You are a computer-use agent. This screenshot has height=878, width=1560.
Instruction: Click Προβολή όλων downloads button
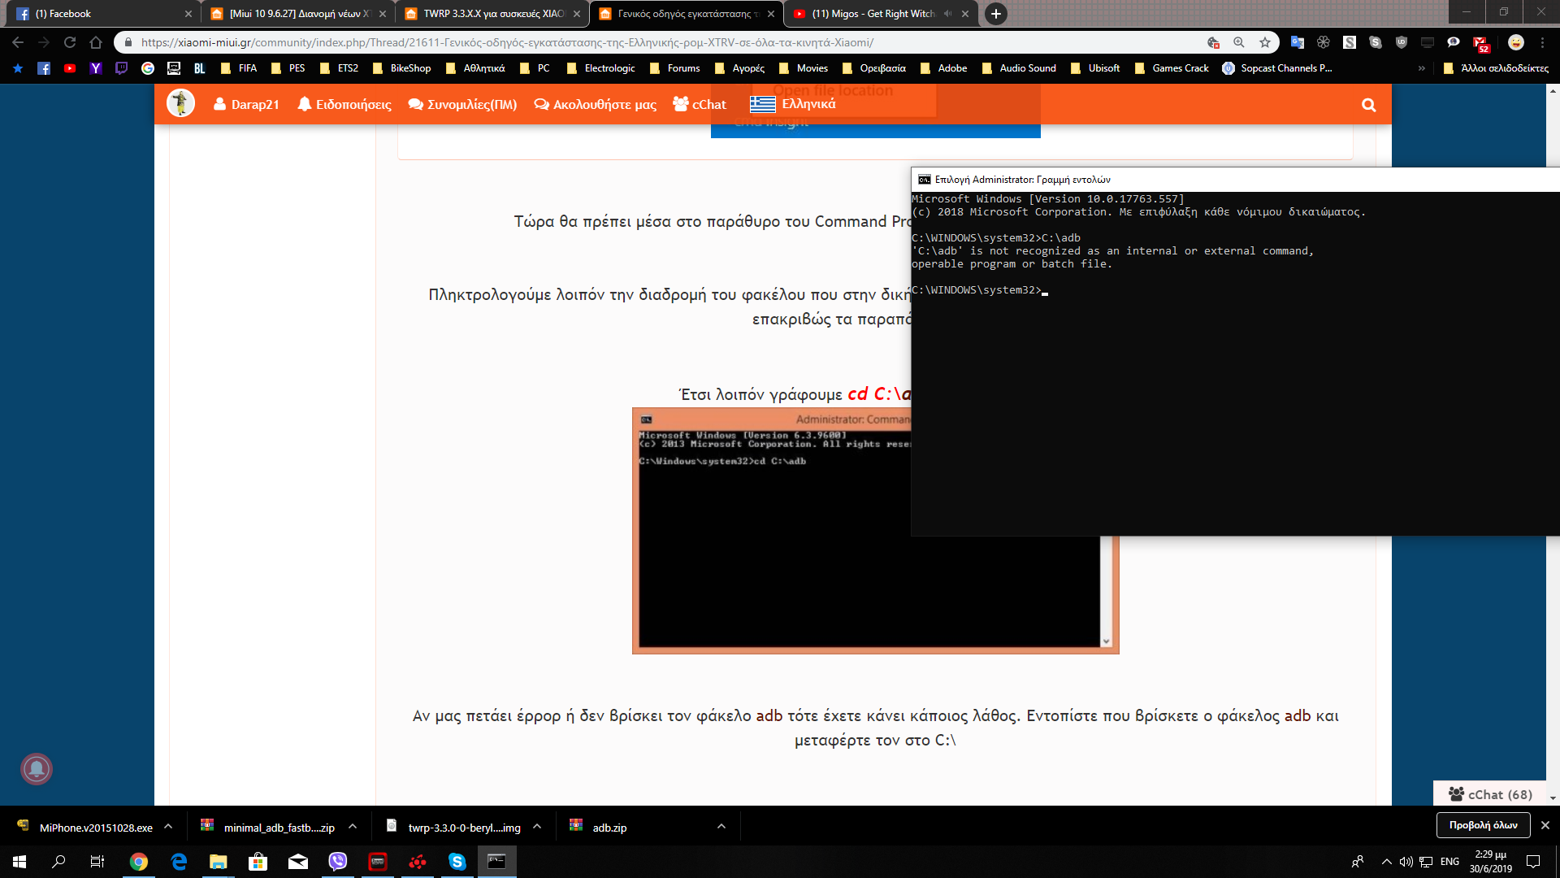(1483, 825)
